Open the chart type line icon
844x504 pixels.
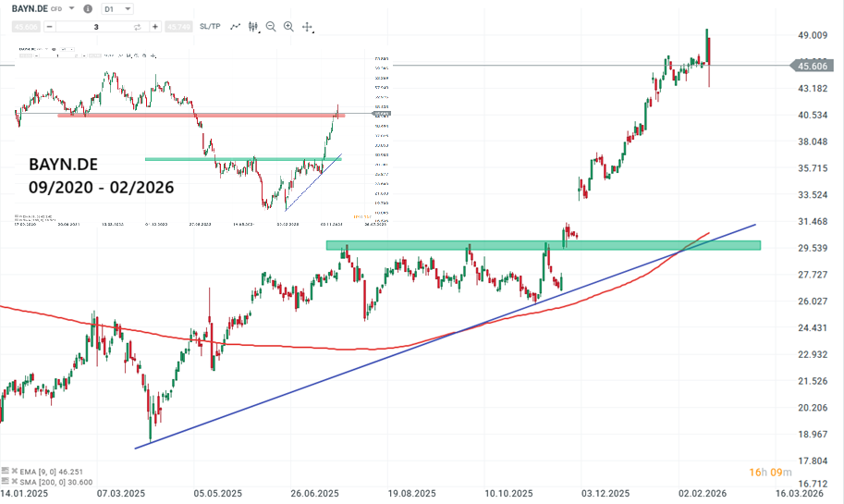(x=235, y=27)
